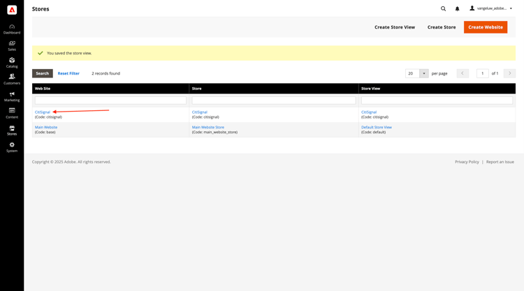524x291 pixels.
Task: Open the Customers menu
Action: [12, 80]
